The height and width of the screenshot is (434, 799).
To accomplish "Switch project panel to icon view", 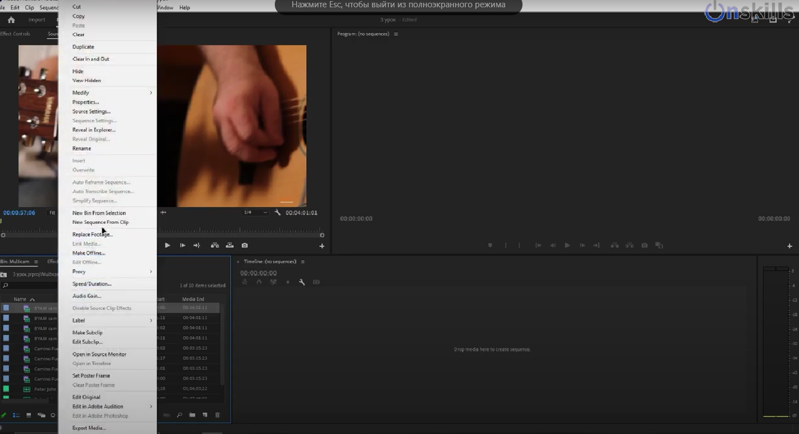I will click(x=29, y=415).
